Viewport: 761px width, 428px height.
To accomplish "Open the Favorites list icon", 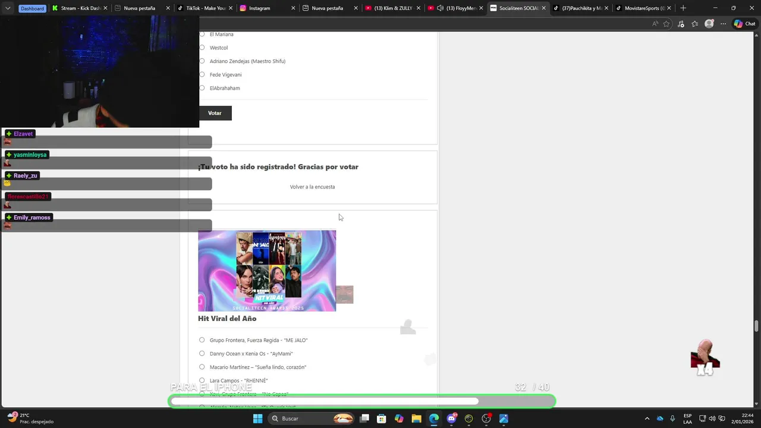I will (x=694, y=24).
